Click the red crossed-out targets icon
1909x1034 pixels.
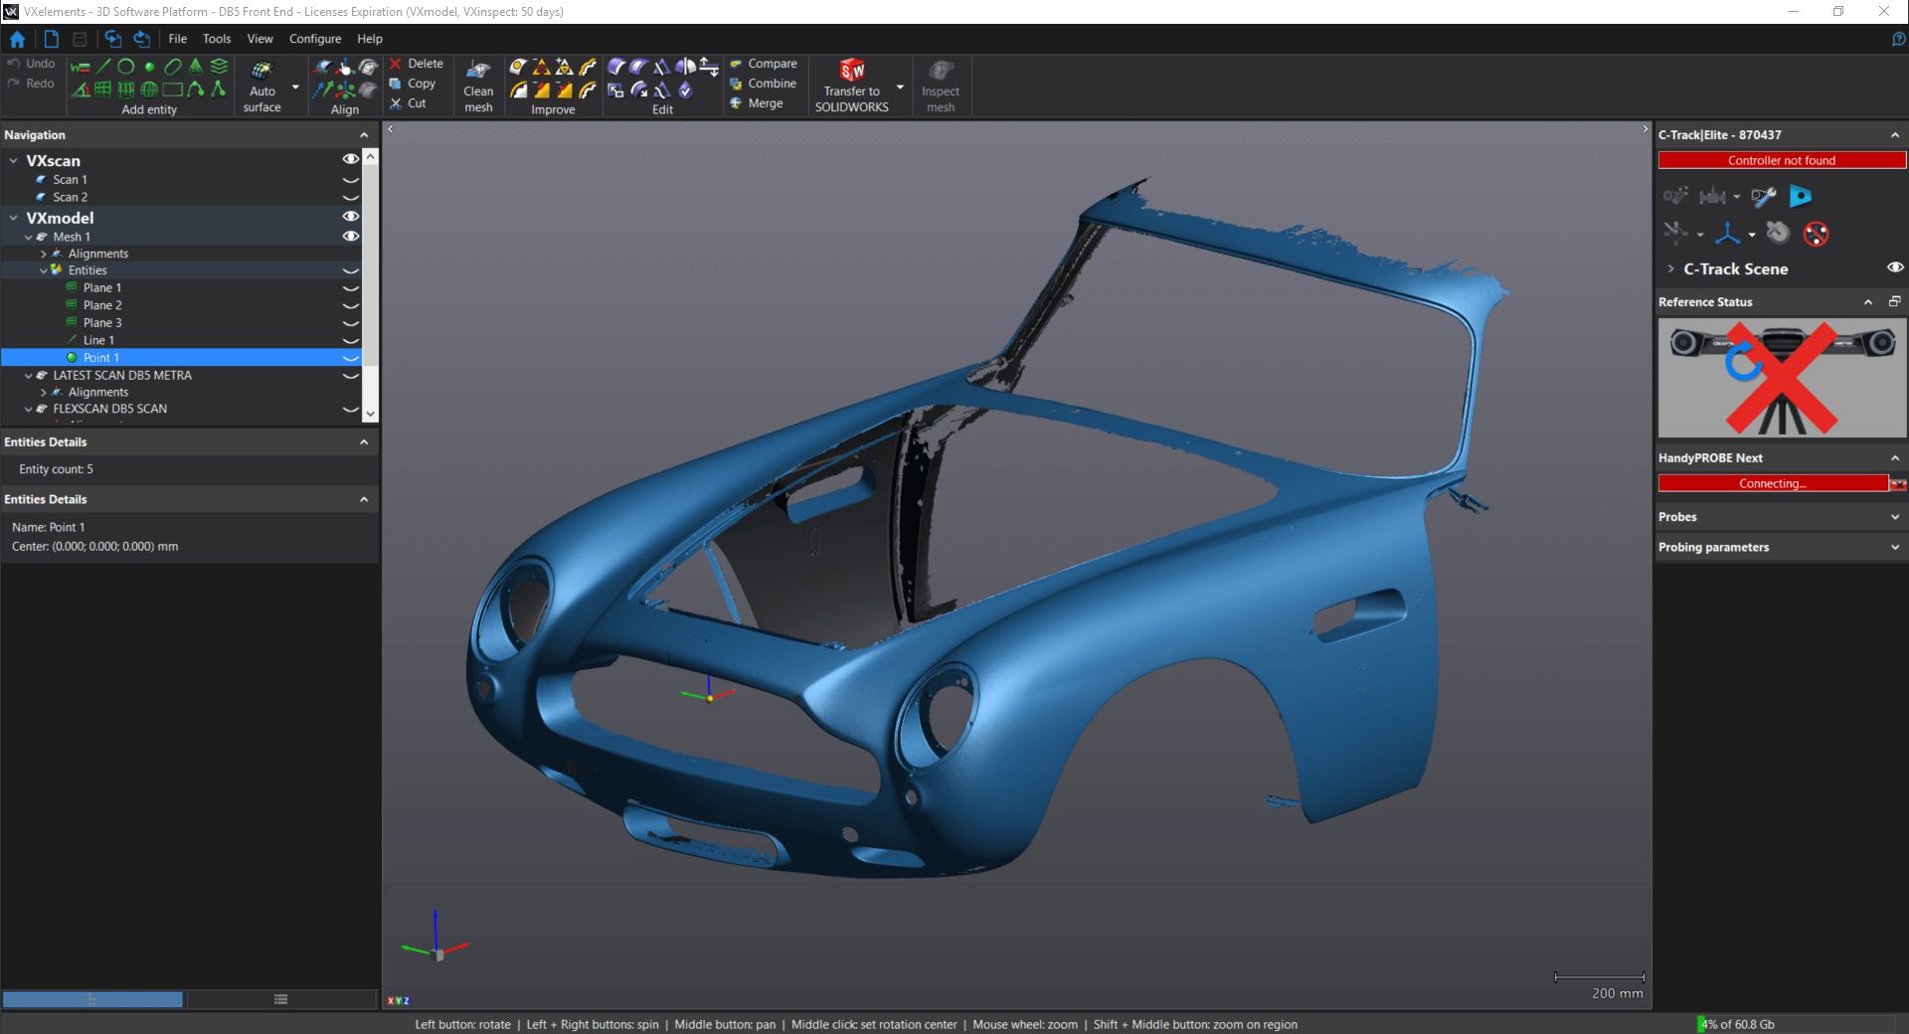[x=1816, y=234]
